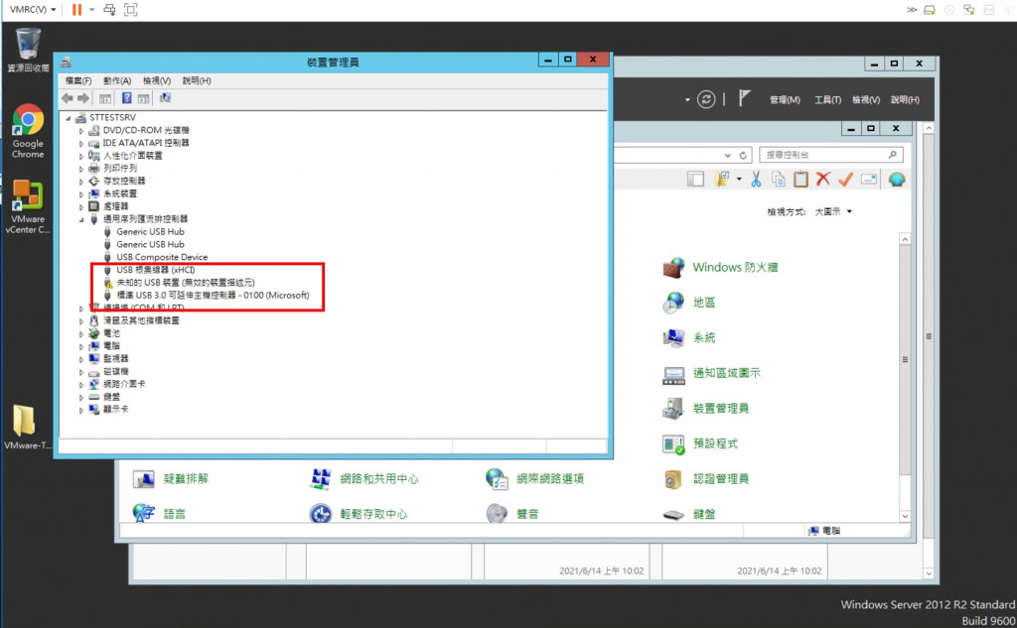Open the 說明(H) menu in Device Manager
Viewport: 1017px width, 628px height.
pyautogui.click(x=197, y=81)
